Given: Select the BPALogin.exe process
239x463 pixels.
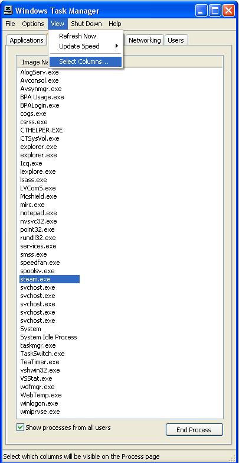Looking at the screenshot, I should 40,105.
